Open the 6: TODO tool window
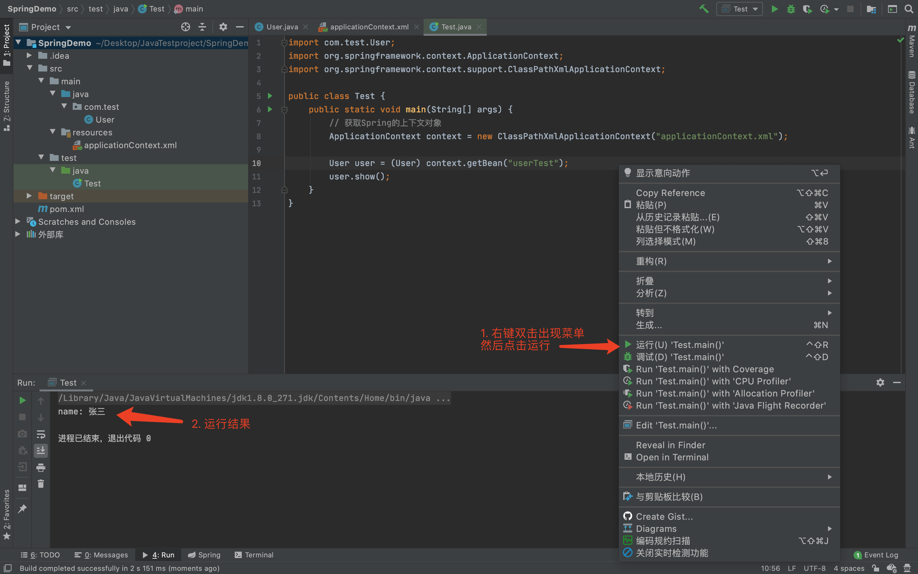 click(x=40, y=555)
